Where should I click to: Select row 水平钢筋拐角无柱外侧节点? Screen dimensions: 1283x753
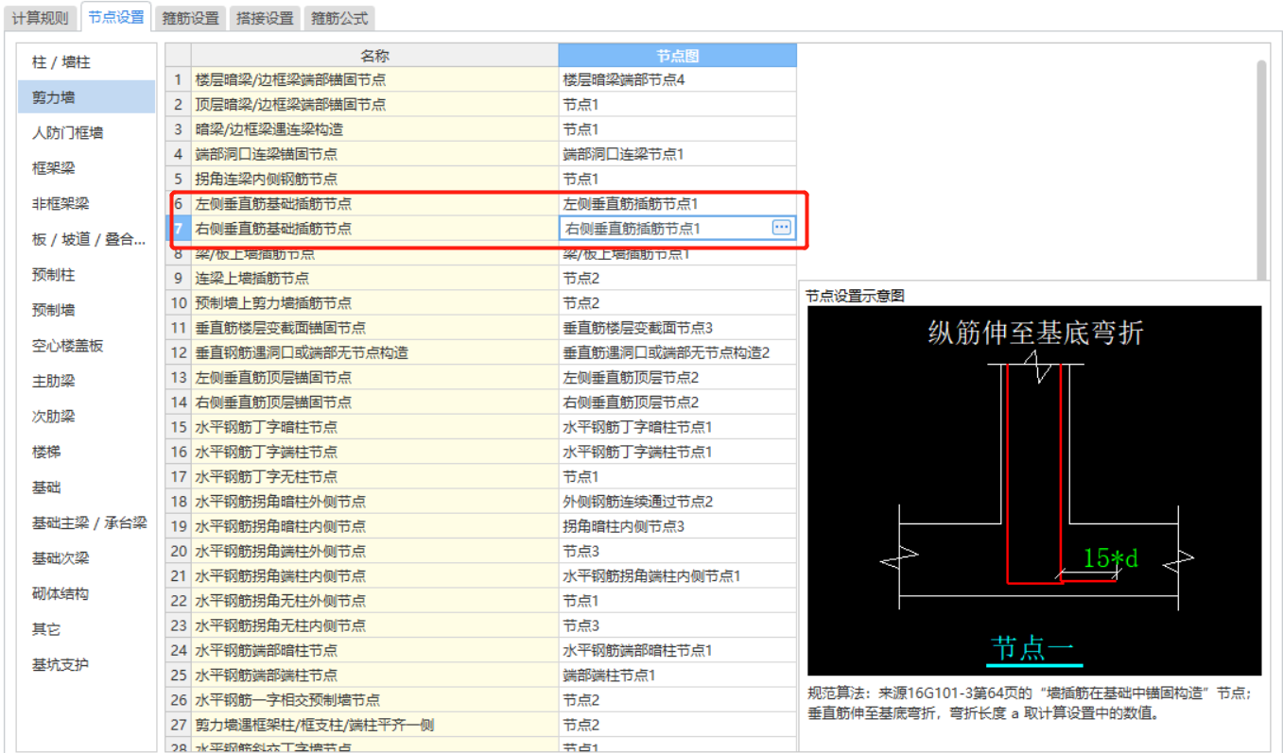click(374, 601)
